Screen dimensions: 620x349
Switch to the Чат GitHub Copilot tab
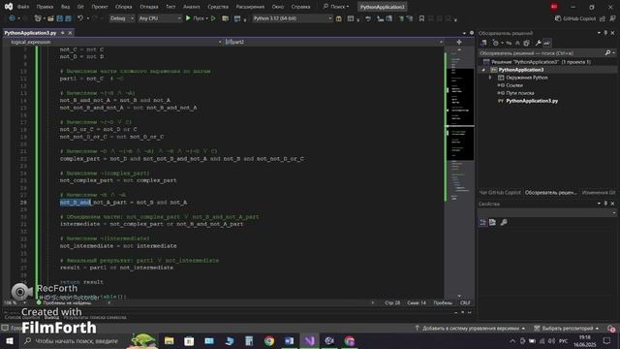[x=500, y=192]
